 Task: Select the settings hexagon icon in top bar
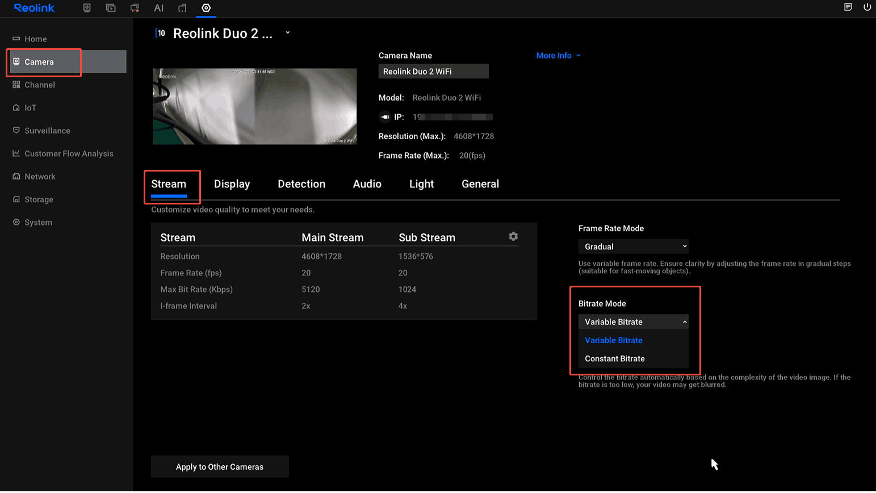[206, 8]
